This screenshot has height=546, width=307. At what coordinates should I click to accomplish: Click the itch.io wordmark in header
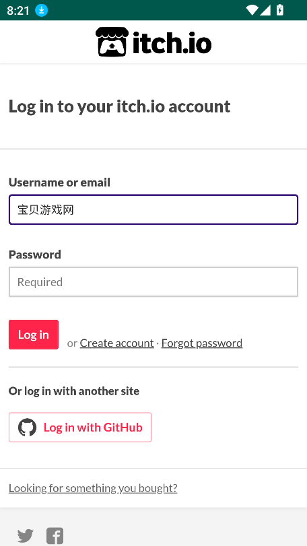(172, 42)
